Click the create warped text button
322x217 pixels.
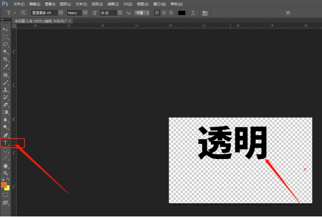[x=193, y=13]
